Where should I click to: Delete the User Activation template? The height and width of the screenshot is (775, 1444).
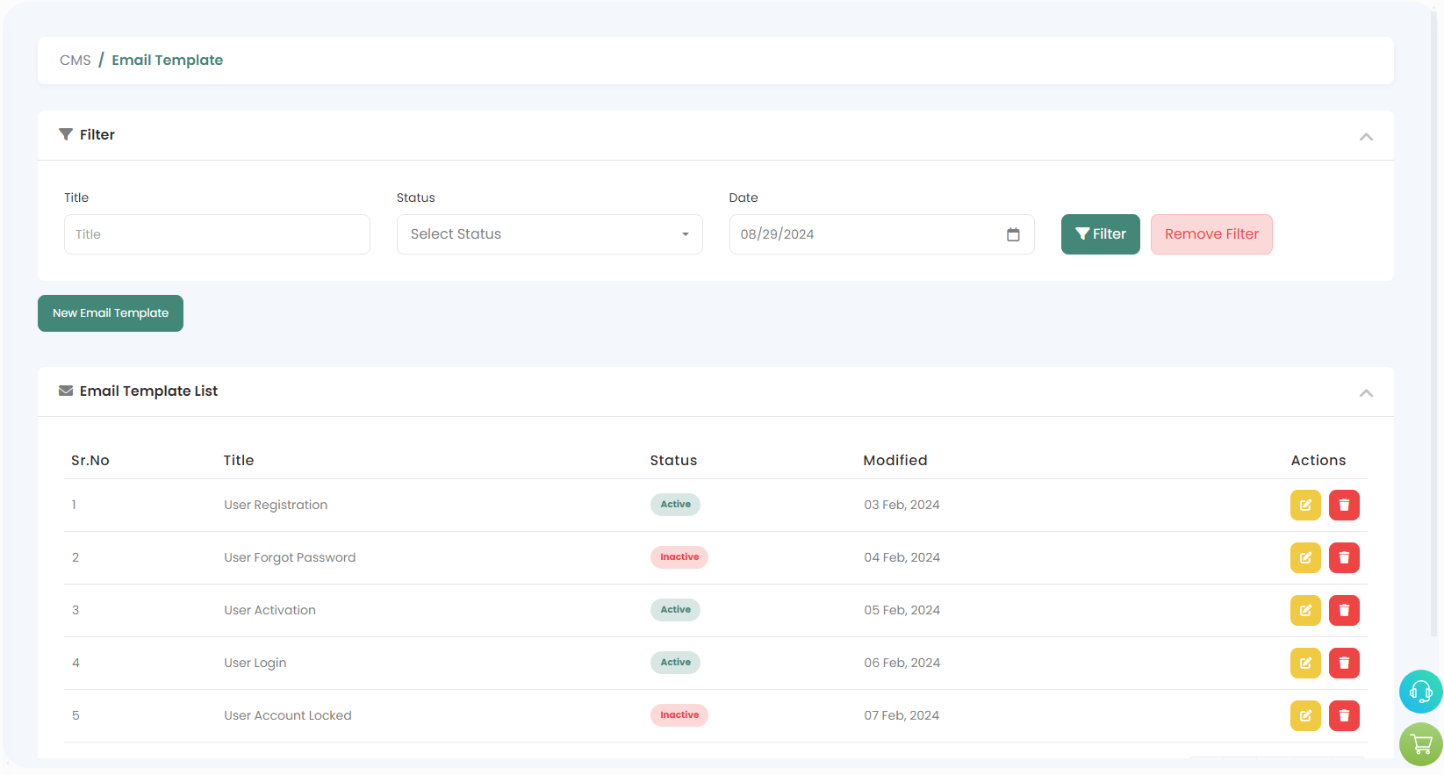[x=1344, y=610]
